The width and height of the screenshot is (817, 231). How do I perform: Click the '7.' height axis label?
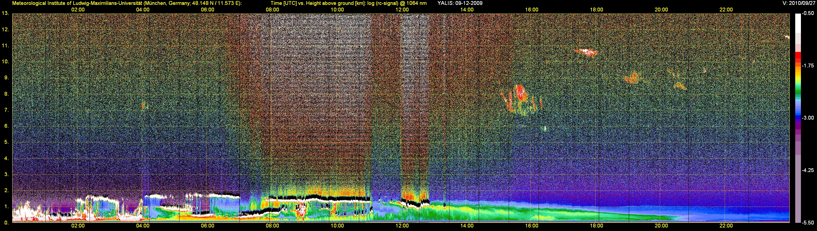coord(6,110)
